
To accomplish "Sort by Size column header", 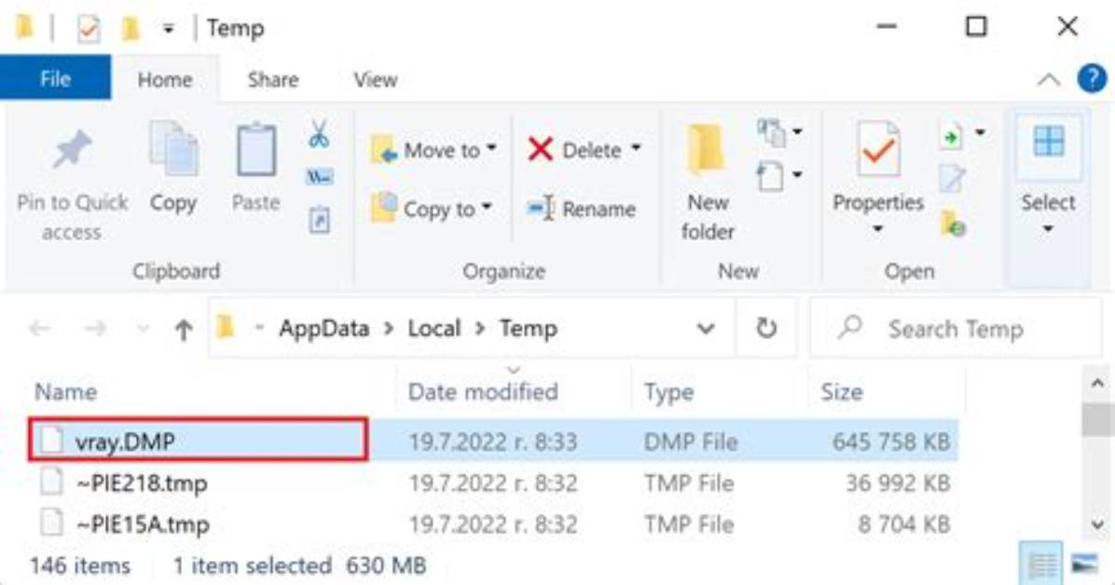I will click(842, 391).
